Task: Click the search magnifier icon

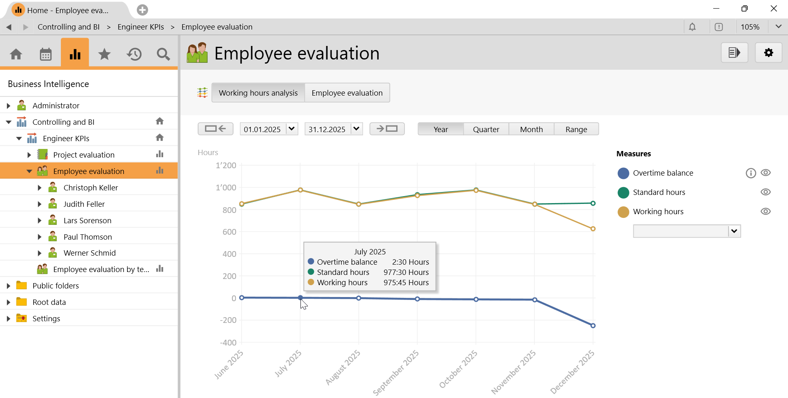Action: tap(163, 54)
